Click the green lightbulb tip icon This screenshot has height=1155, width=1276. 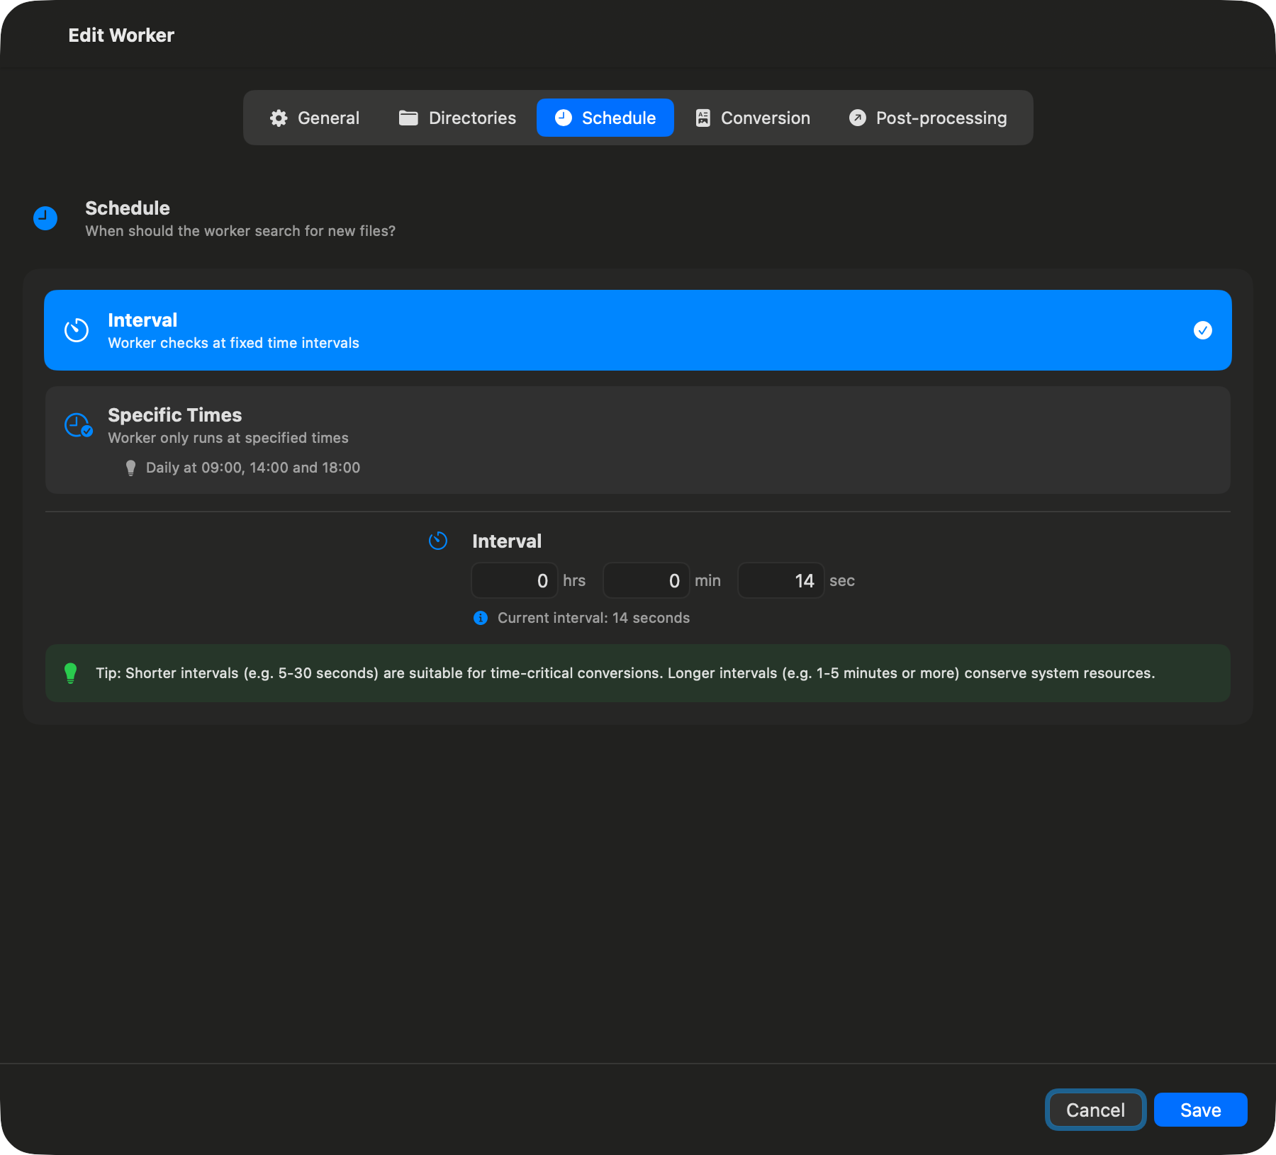tap(70, 673)
